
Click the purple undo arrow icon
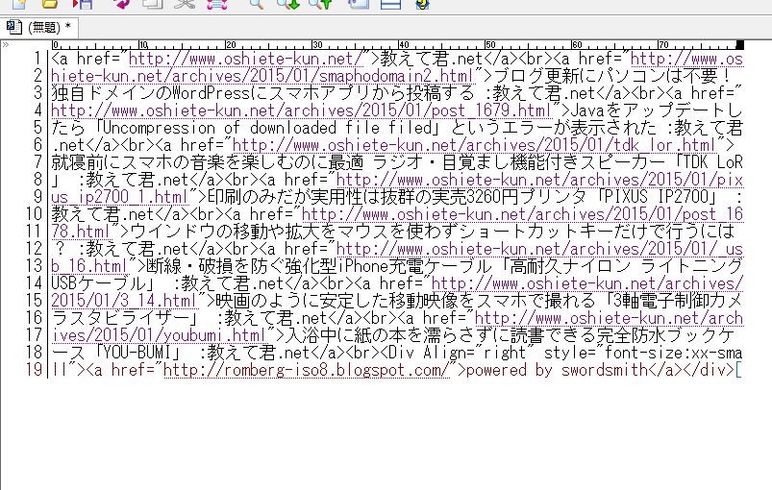coord(121,5)
